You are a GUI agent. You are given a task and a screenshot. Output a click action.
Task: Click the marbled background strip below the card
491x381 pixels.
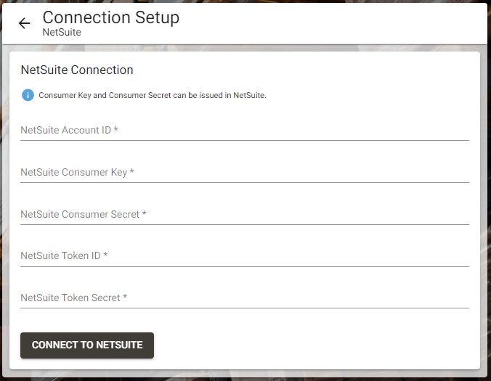coord(245,374)
